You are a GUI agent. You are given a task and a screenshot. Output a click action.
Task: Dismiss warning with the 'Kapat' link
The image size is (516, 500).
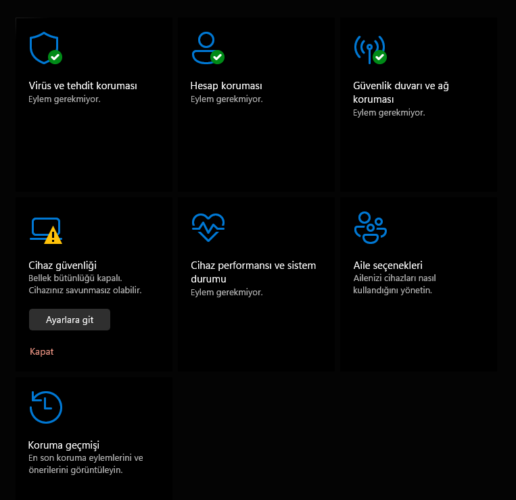pos(41,351)
